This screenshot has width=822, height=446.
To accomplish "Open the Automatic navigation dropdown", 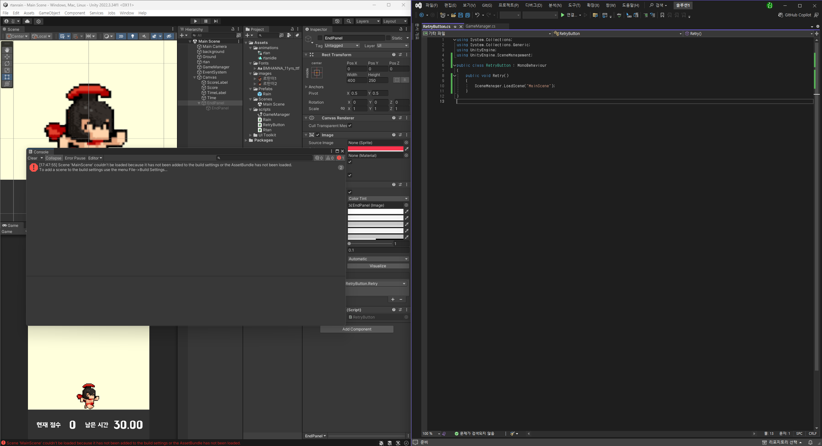I will pos(378,259).
